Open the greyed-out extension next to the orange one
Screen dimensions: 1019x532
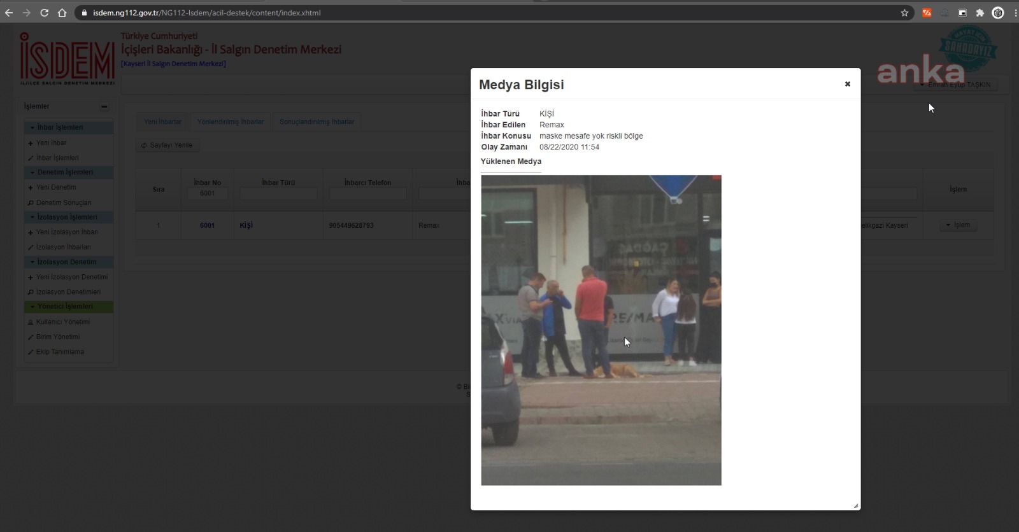point(944,13)
